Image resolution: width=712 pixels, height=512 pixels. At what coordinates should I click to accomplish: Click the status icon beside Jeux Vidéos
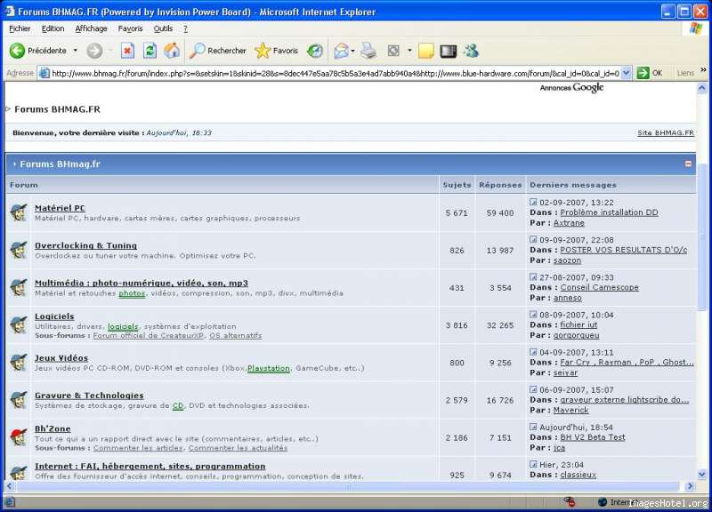(19, 363)
